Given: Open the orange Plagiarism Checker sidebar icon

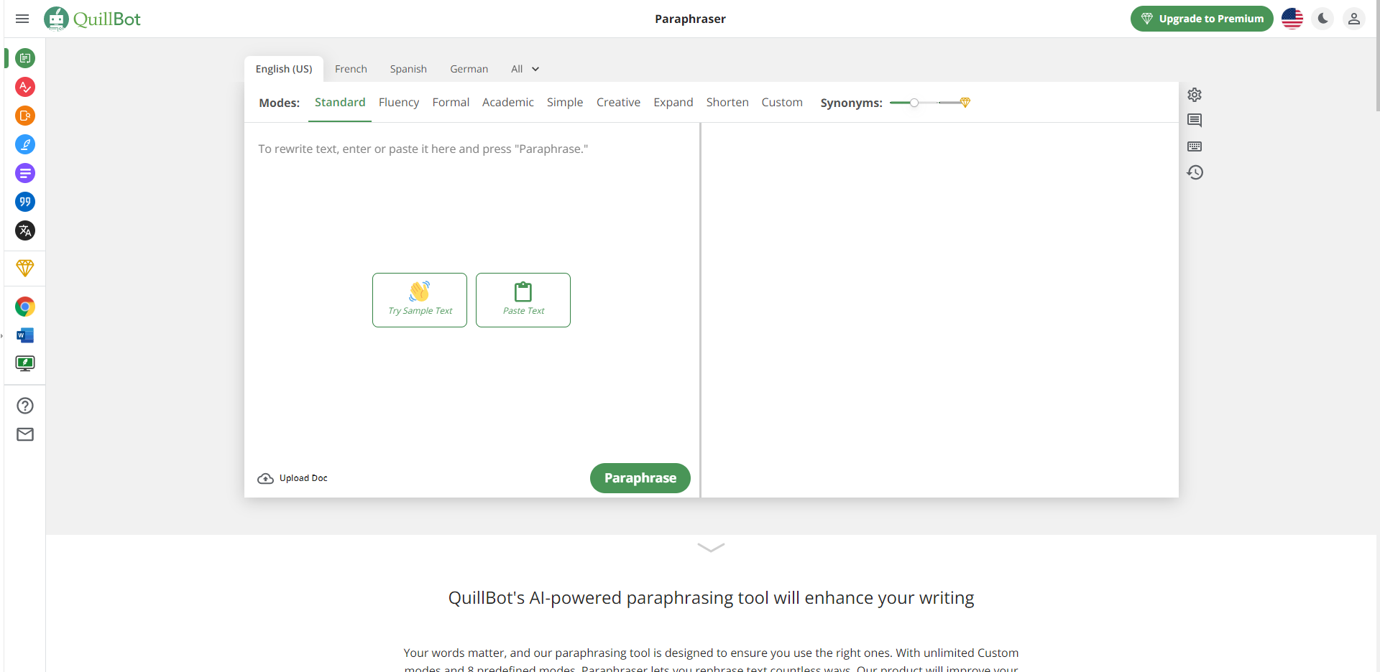Looking at the screenshot, I should (25, 116).
